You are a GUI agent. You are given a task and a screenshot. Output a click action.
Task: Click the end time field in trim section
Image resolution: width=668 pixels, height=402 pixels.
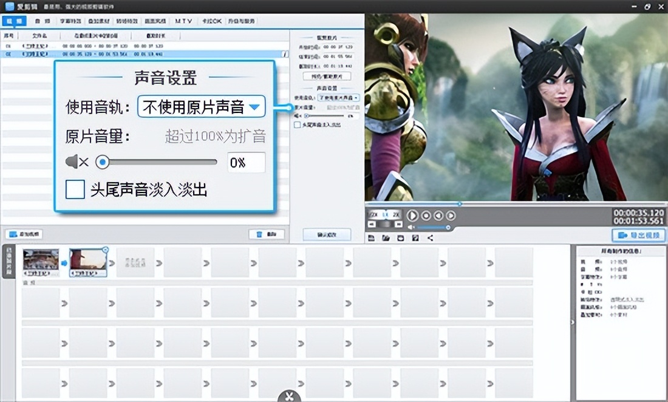pyautogui.click(x=338, y=56)
